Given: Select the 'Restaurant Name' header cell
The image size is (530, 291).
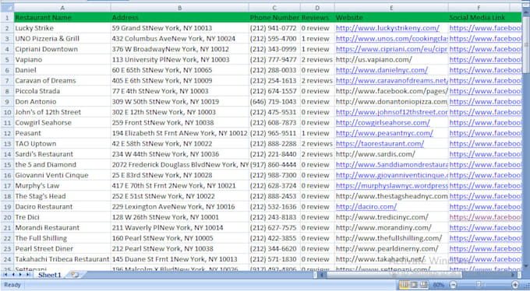Looking at the screenshot, I should [x=62, y=18].
